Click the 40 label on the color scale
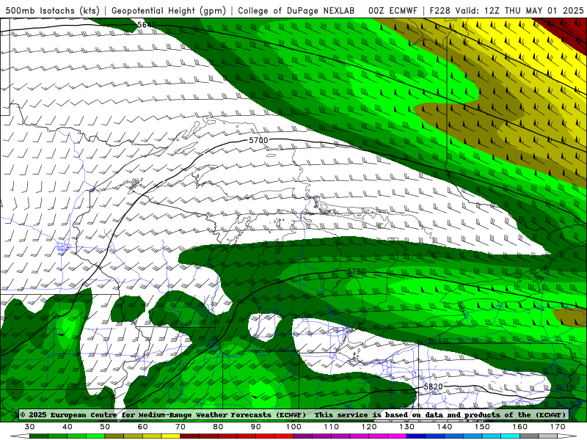The height and width of the screenshot is (440, 587). pyautogui.click(x=67, y=427)
